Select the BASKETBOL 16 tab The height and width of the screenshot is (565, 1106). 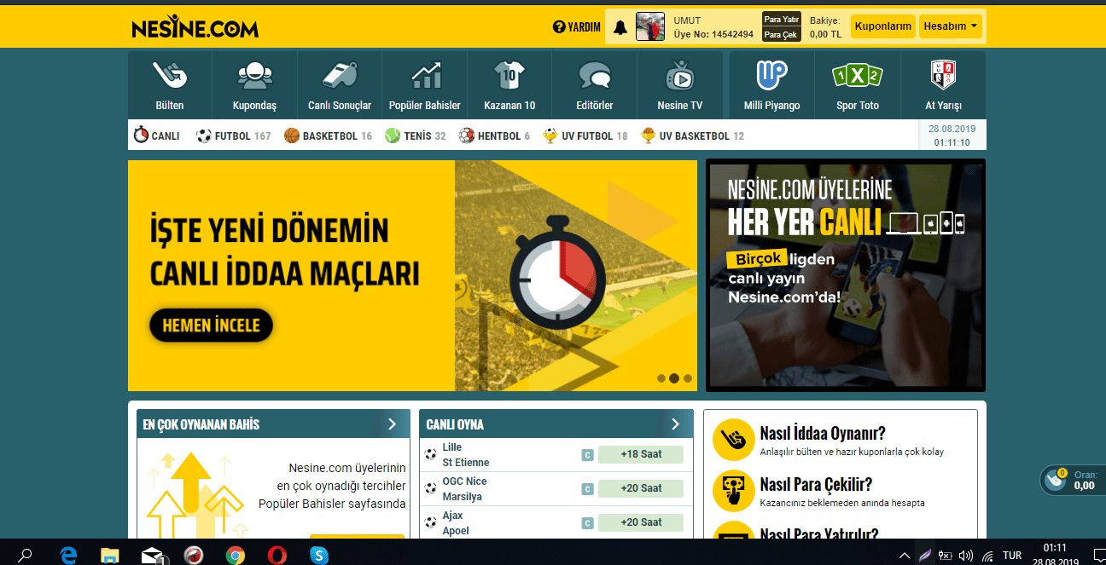[x=329, y=135]
